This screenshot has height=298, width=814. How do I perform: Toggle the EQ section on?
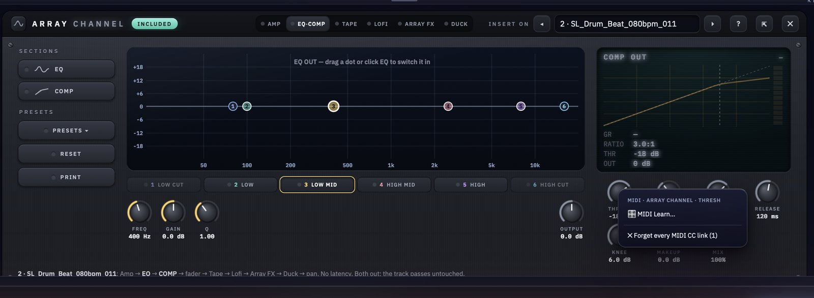pyautogui.click(x=66, y=69)
